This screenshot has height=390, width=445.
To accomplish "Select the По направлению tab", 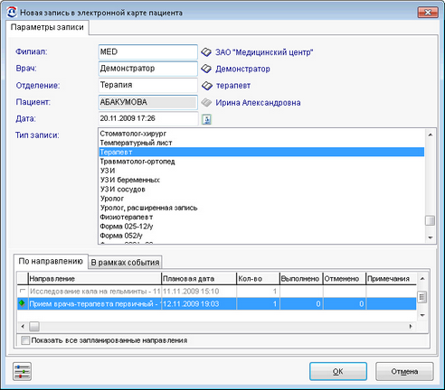I will [51, 261].
